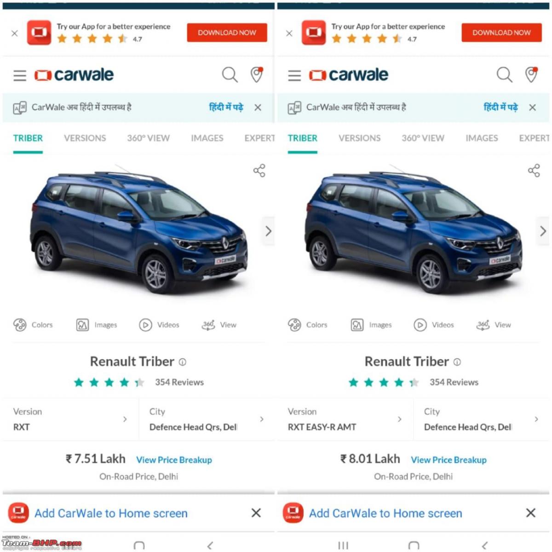
Task: Switch to the VERSIONS tab
Action: (85, 138)
